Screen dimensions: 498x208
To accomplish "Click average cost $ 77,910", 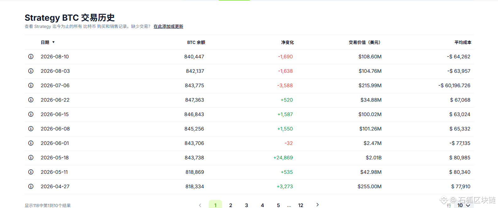I will (461, 187).
